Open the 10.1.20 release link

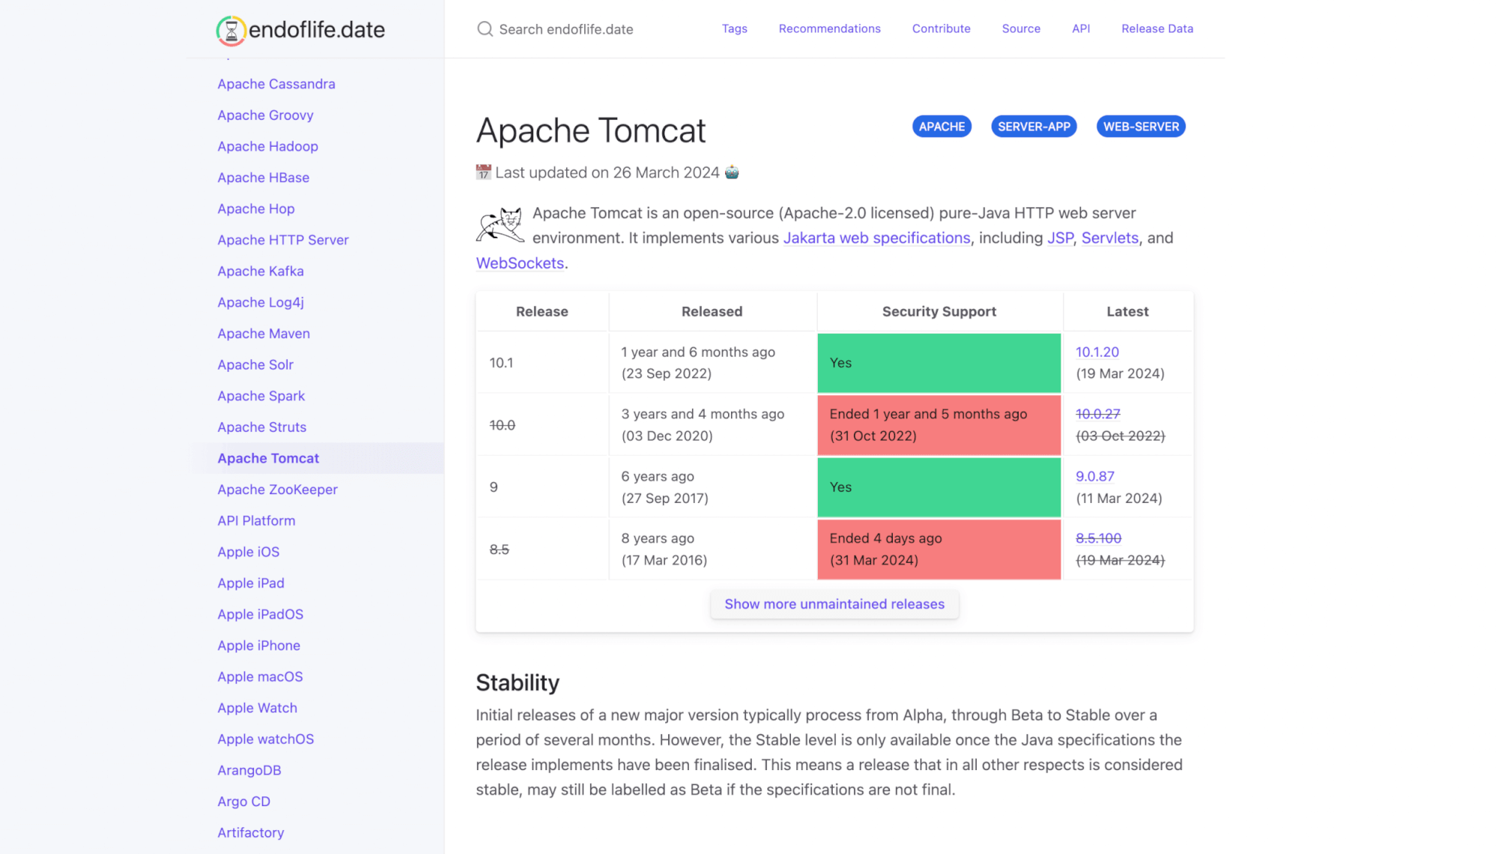coord(1097,352)
